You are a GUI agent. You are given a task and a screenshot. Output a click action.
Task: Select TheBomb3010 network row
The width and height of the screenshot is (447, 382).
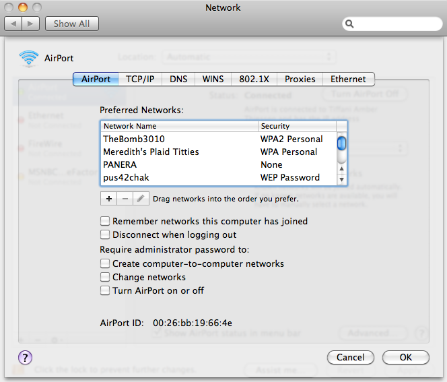[219, 139]
